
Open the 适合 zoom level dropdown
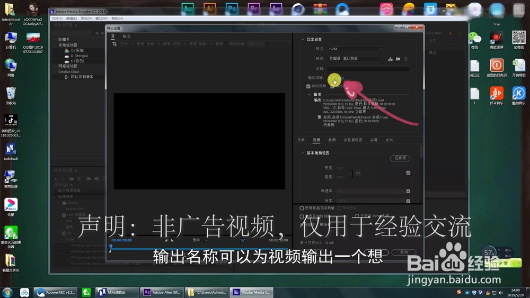click(200, 240)
